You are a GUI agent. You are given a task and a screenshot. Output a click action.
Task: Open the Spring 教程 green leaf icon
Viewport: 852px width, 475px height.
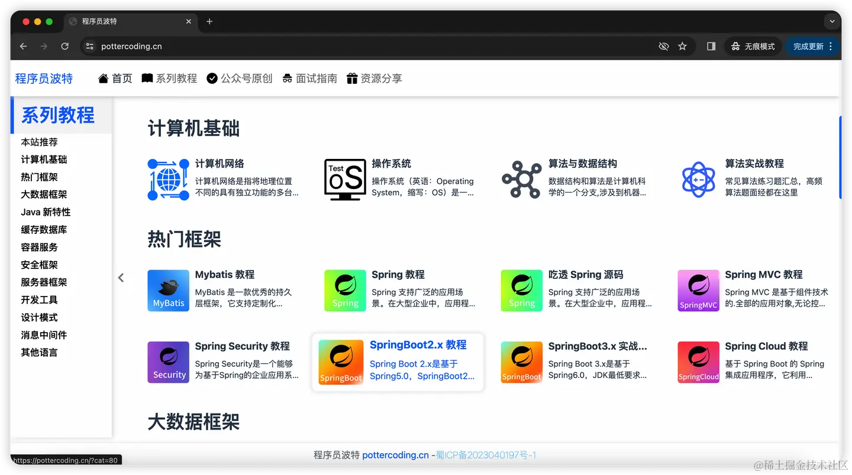coord(345,291)
